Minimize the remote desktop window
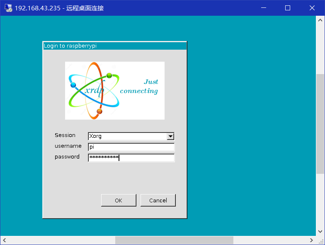 (x=264, y=8)
